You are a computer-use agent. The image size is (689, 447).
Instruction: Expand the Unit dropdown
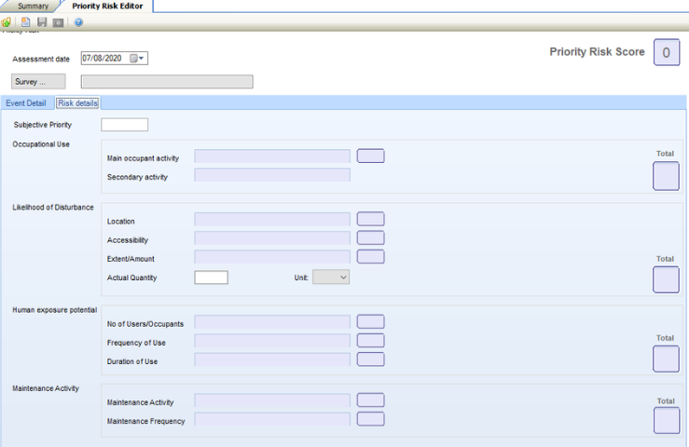pyautogui.click(x=331, y=277)
